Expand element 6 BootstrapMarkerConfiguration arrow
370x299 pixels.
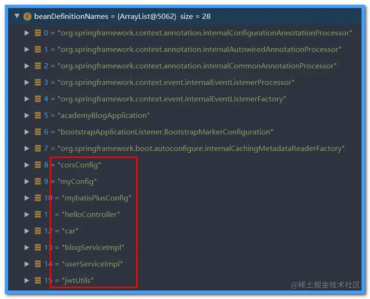point(27,132)
